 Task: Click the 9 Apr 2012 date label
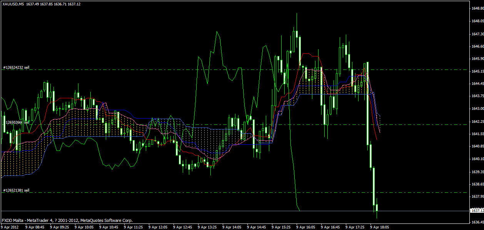10,227
